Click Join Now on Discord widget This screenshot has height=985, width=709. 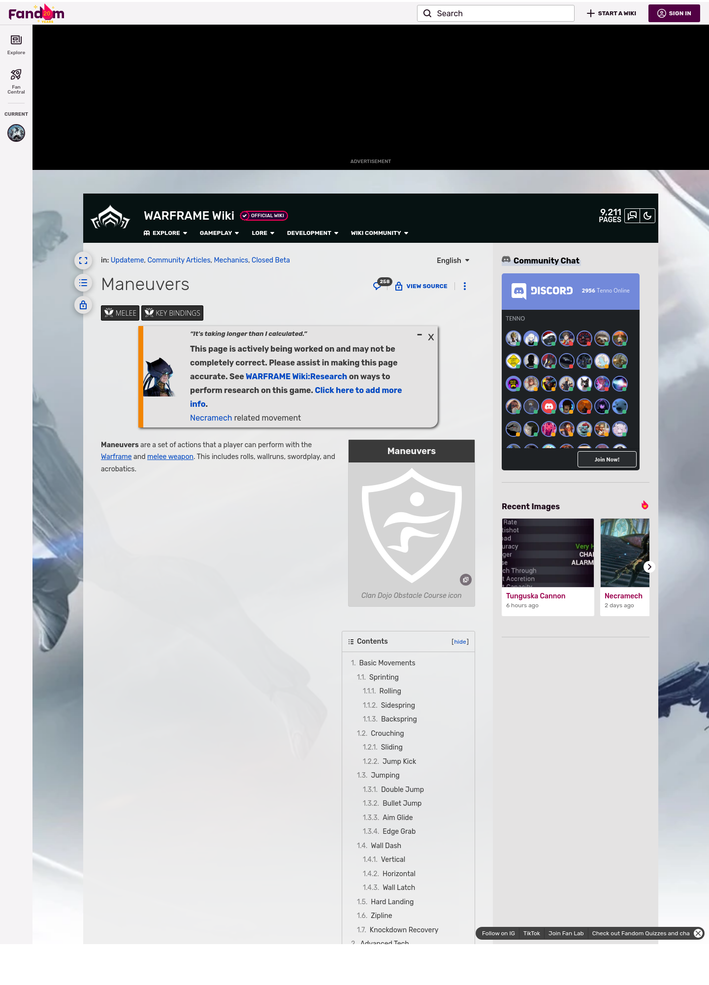point(607,460)
